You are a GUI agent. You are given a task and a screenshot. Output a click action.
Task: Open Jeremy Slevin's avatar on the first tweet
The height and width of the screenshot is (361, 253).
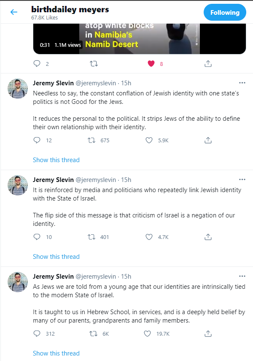click(18, 89)
